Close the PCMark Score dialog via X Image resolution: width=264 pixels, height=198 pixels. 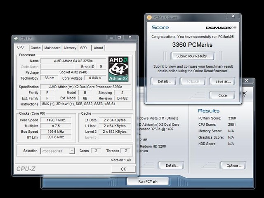click(x=233, y=16)
